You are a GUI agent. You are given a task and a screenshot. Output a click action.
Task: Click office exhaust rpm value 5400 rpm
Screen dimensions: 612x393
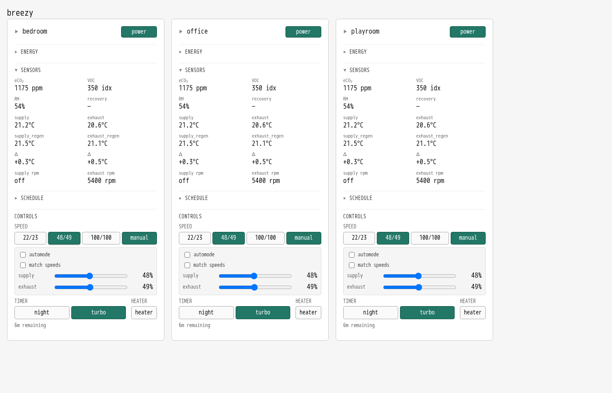[266, 181]
